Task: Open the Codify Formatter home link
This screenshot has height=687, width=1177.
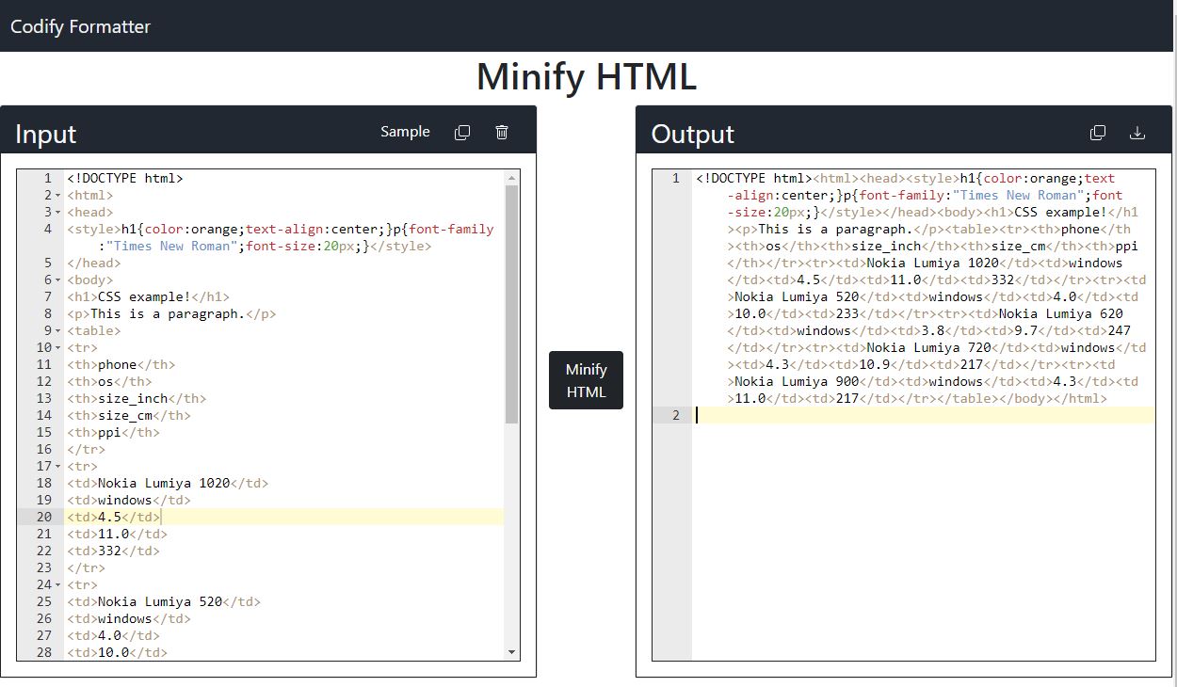Action: point(80,26)
